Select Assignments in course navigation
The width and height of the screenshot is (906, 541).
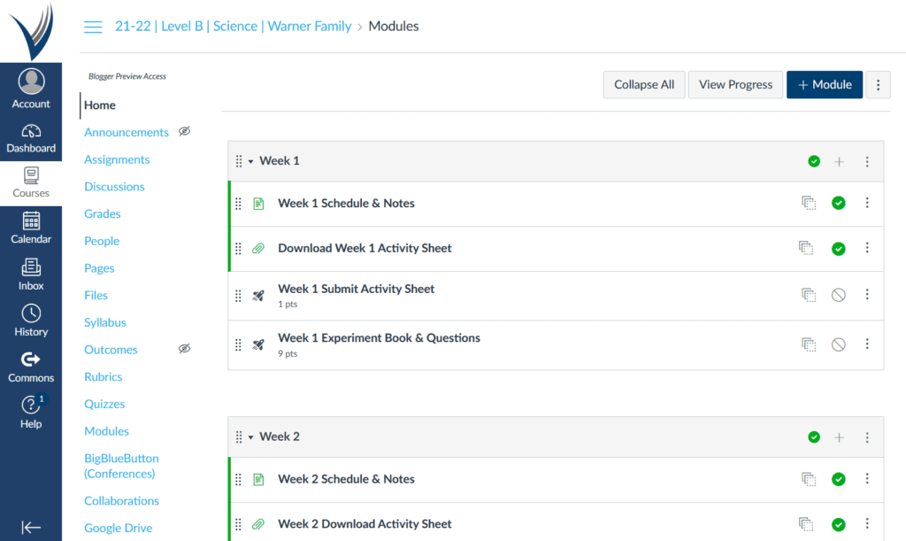pos(117,159)
